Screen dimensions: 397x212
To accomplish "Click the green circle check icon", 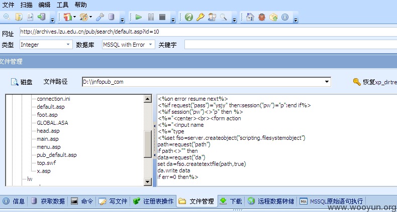I will click(188, 17).
